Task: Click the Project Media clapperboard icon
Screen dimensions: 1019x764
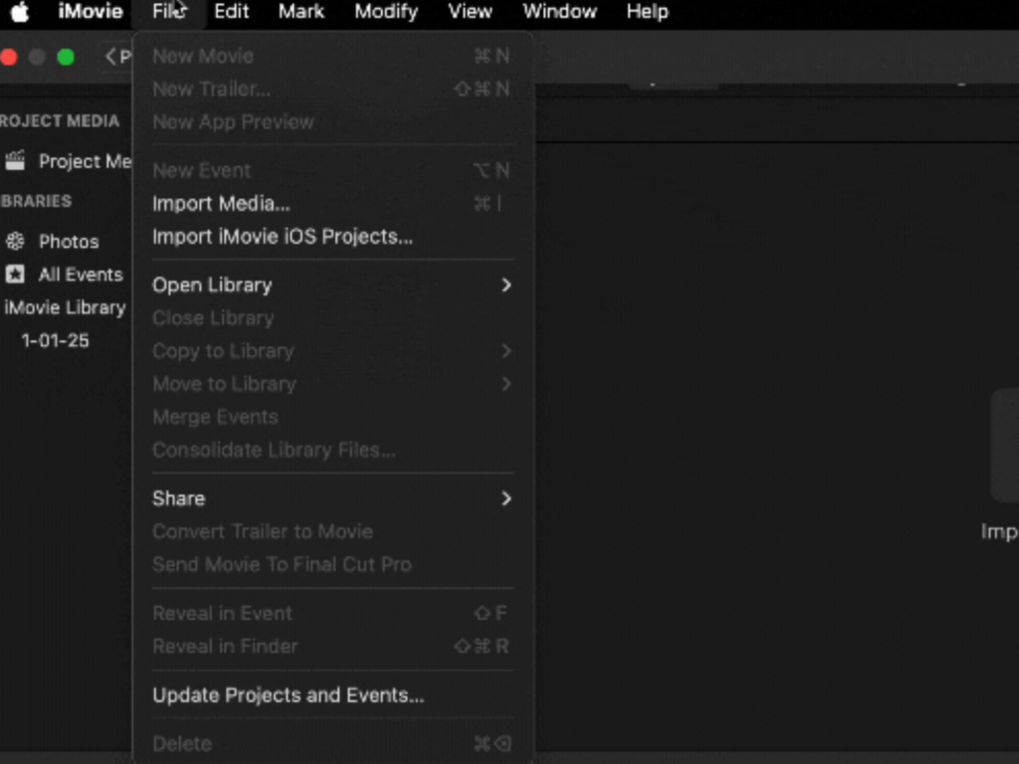Action: tap(15, 160)
